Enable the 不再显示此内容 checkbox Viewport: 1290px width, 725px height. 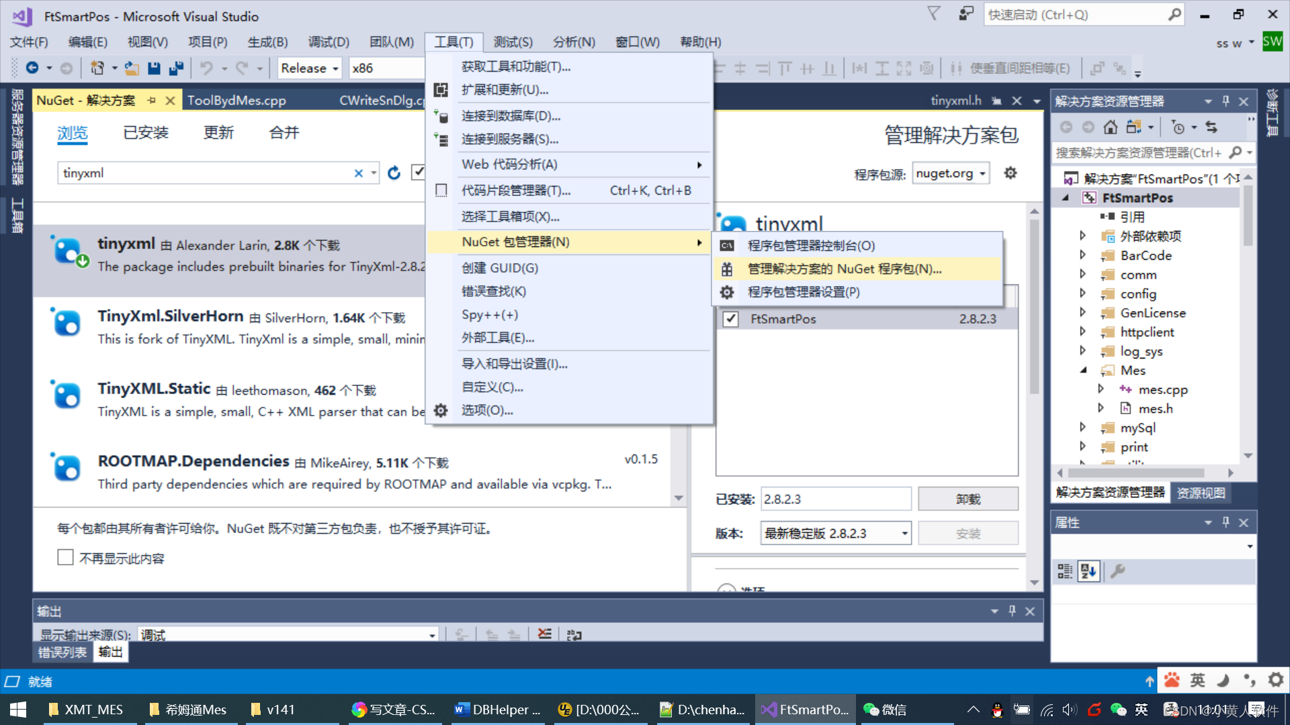(65, 557)
